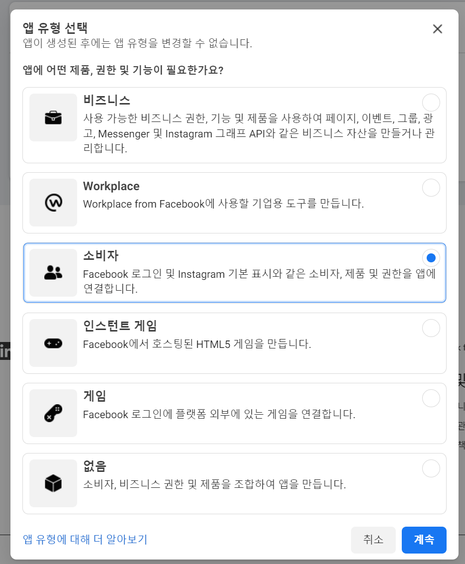The width and height of the screenshot is (465, 564).
Task: Click description 'Facebook에서 호스팅된 HTML5 게임을 만듭니다.'
Action: point(197,344)
